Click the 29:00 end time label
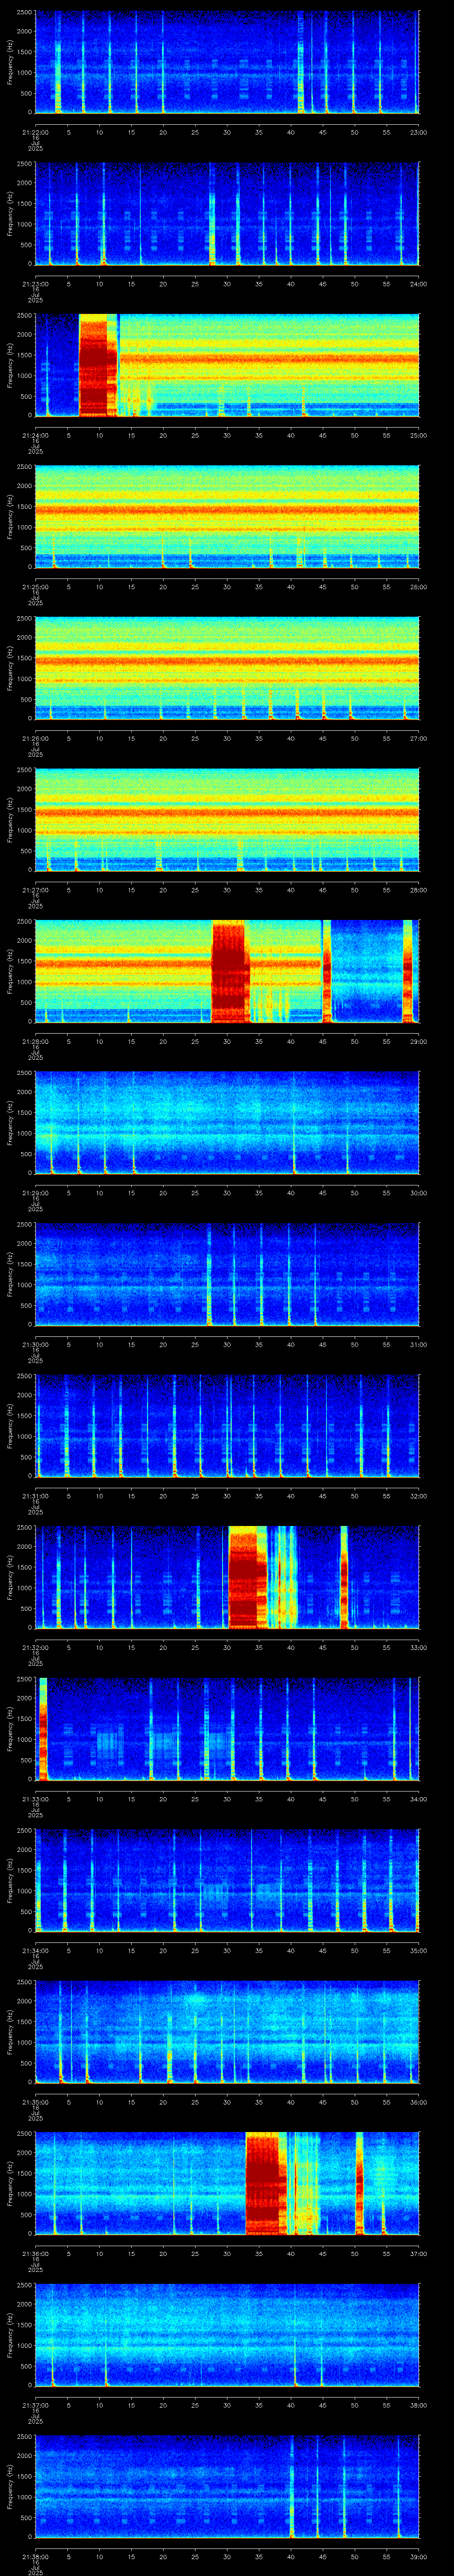This screenshot has width=454, height=2576. [x=418, y=1041]
